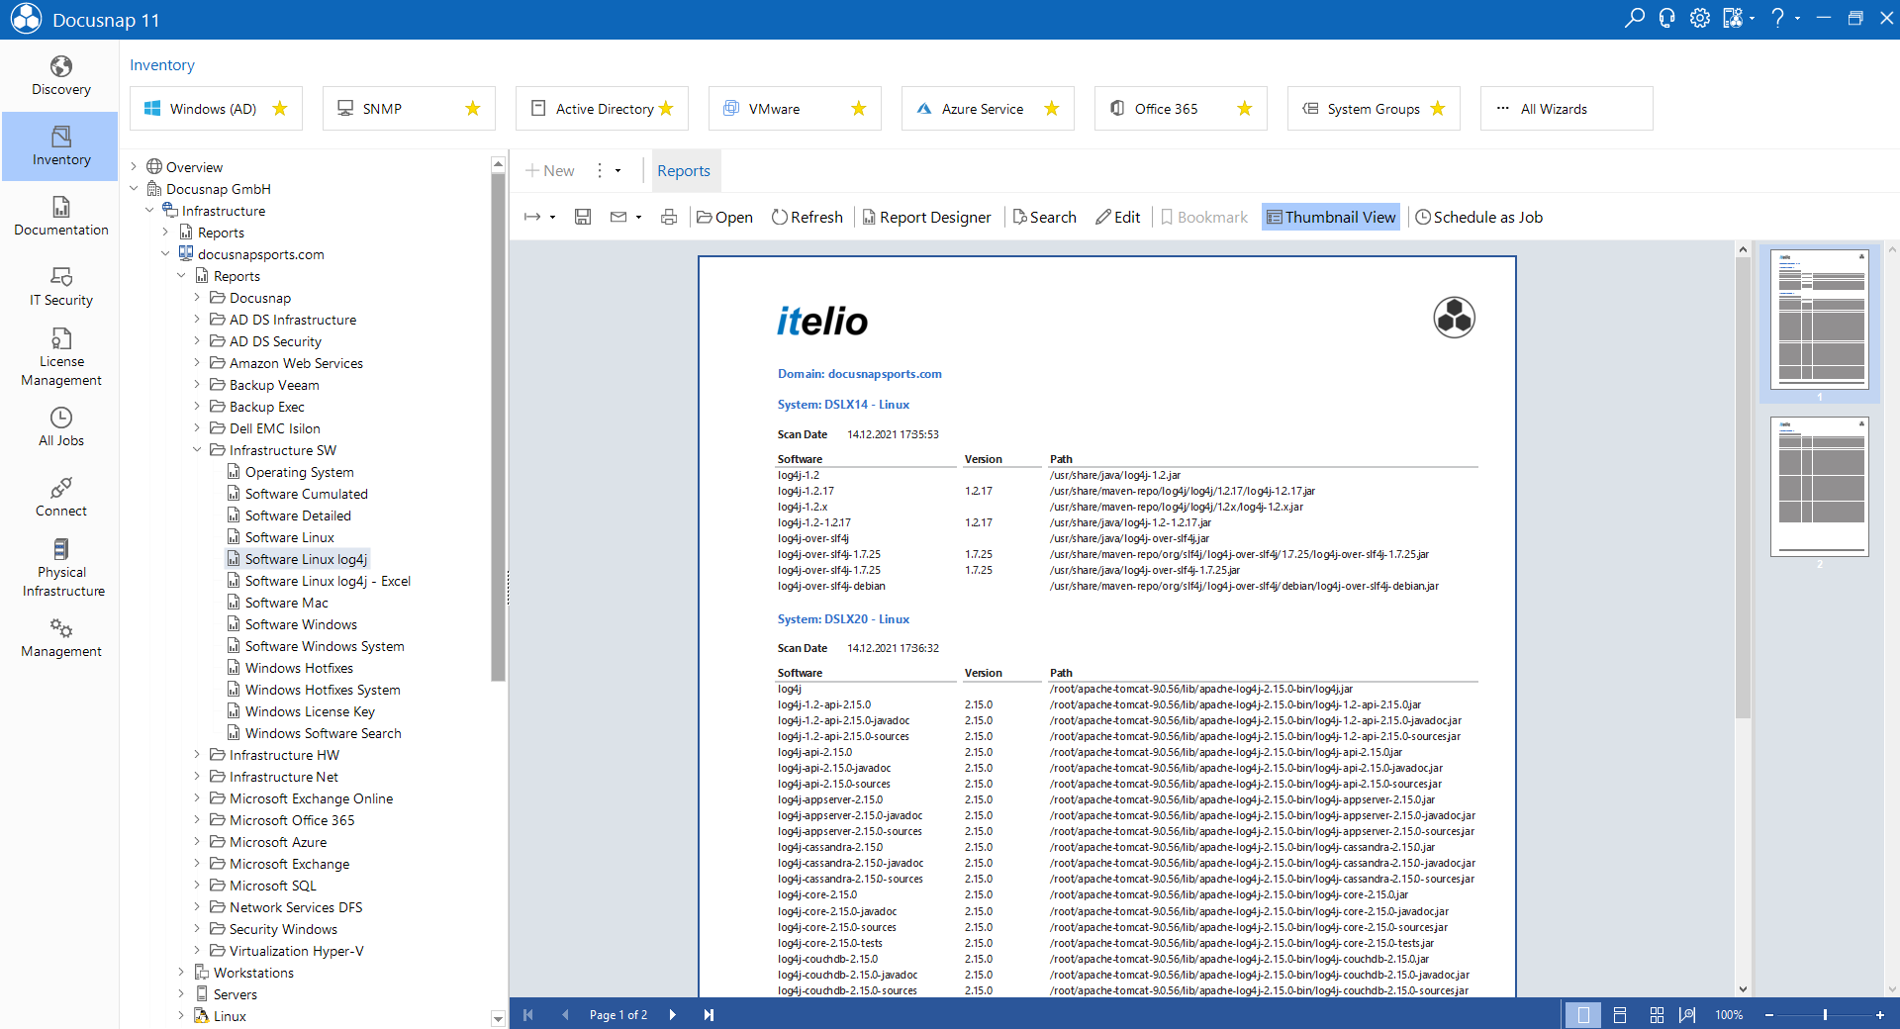Click Search in report toolbar

1044,217
